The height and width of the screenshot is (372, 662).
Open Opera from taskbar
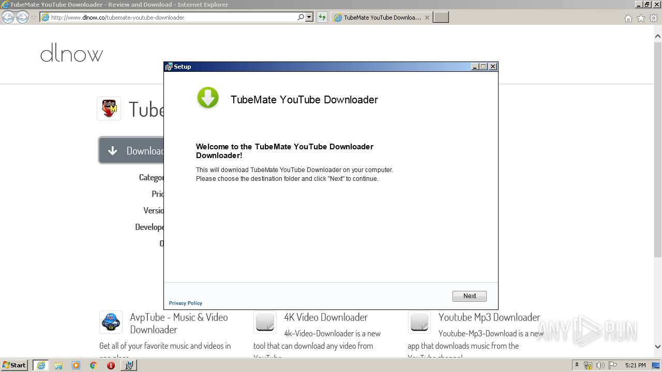(111, 365)
